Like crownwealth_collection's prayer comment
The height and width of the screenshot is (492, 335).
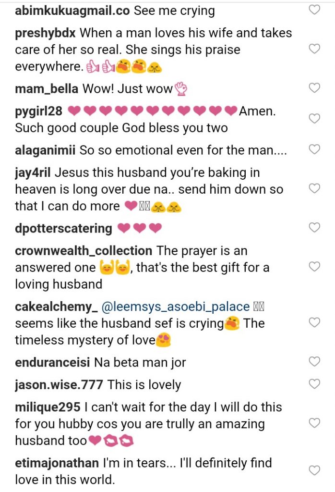pyautogui.click(x=314, y=266)
